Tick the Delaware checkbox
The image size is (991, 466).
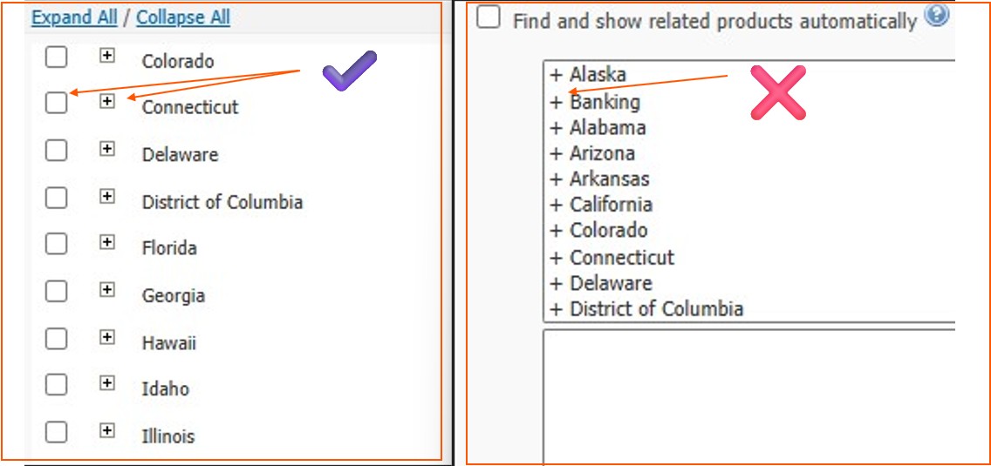(56, 151)
